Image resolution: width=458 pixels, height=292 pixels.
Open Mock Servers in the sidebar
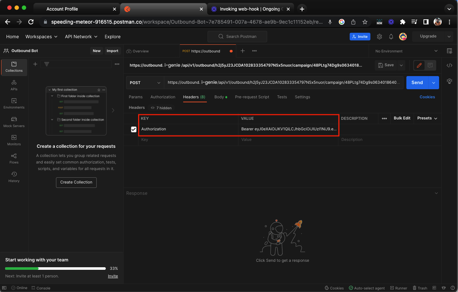click(x=14, y=122)
